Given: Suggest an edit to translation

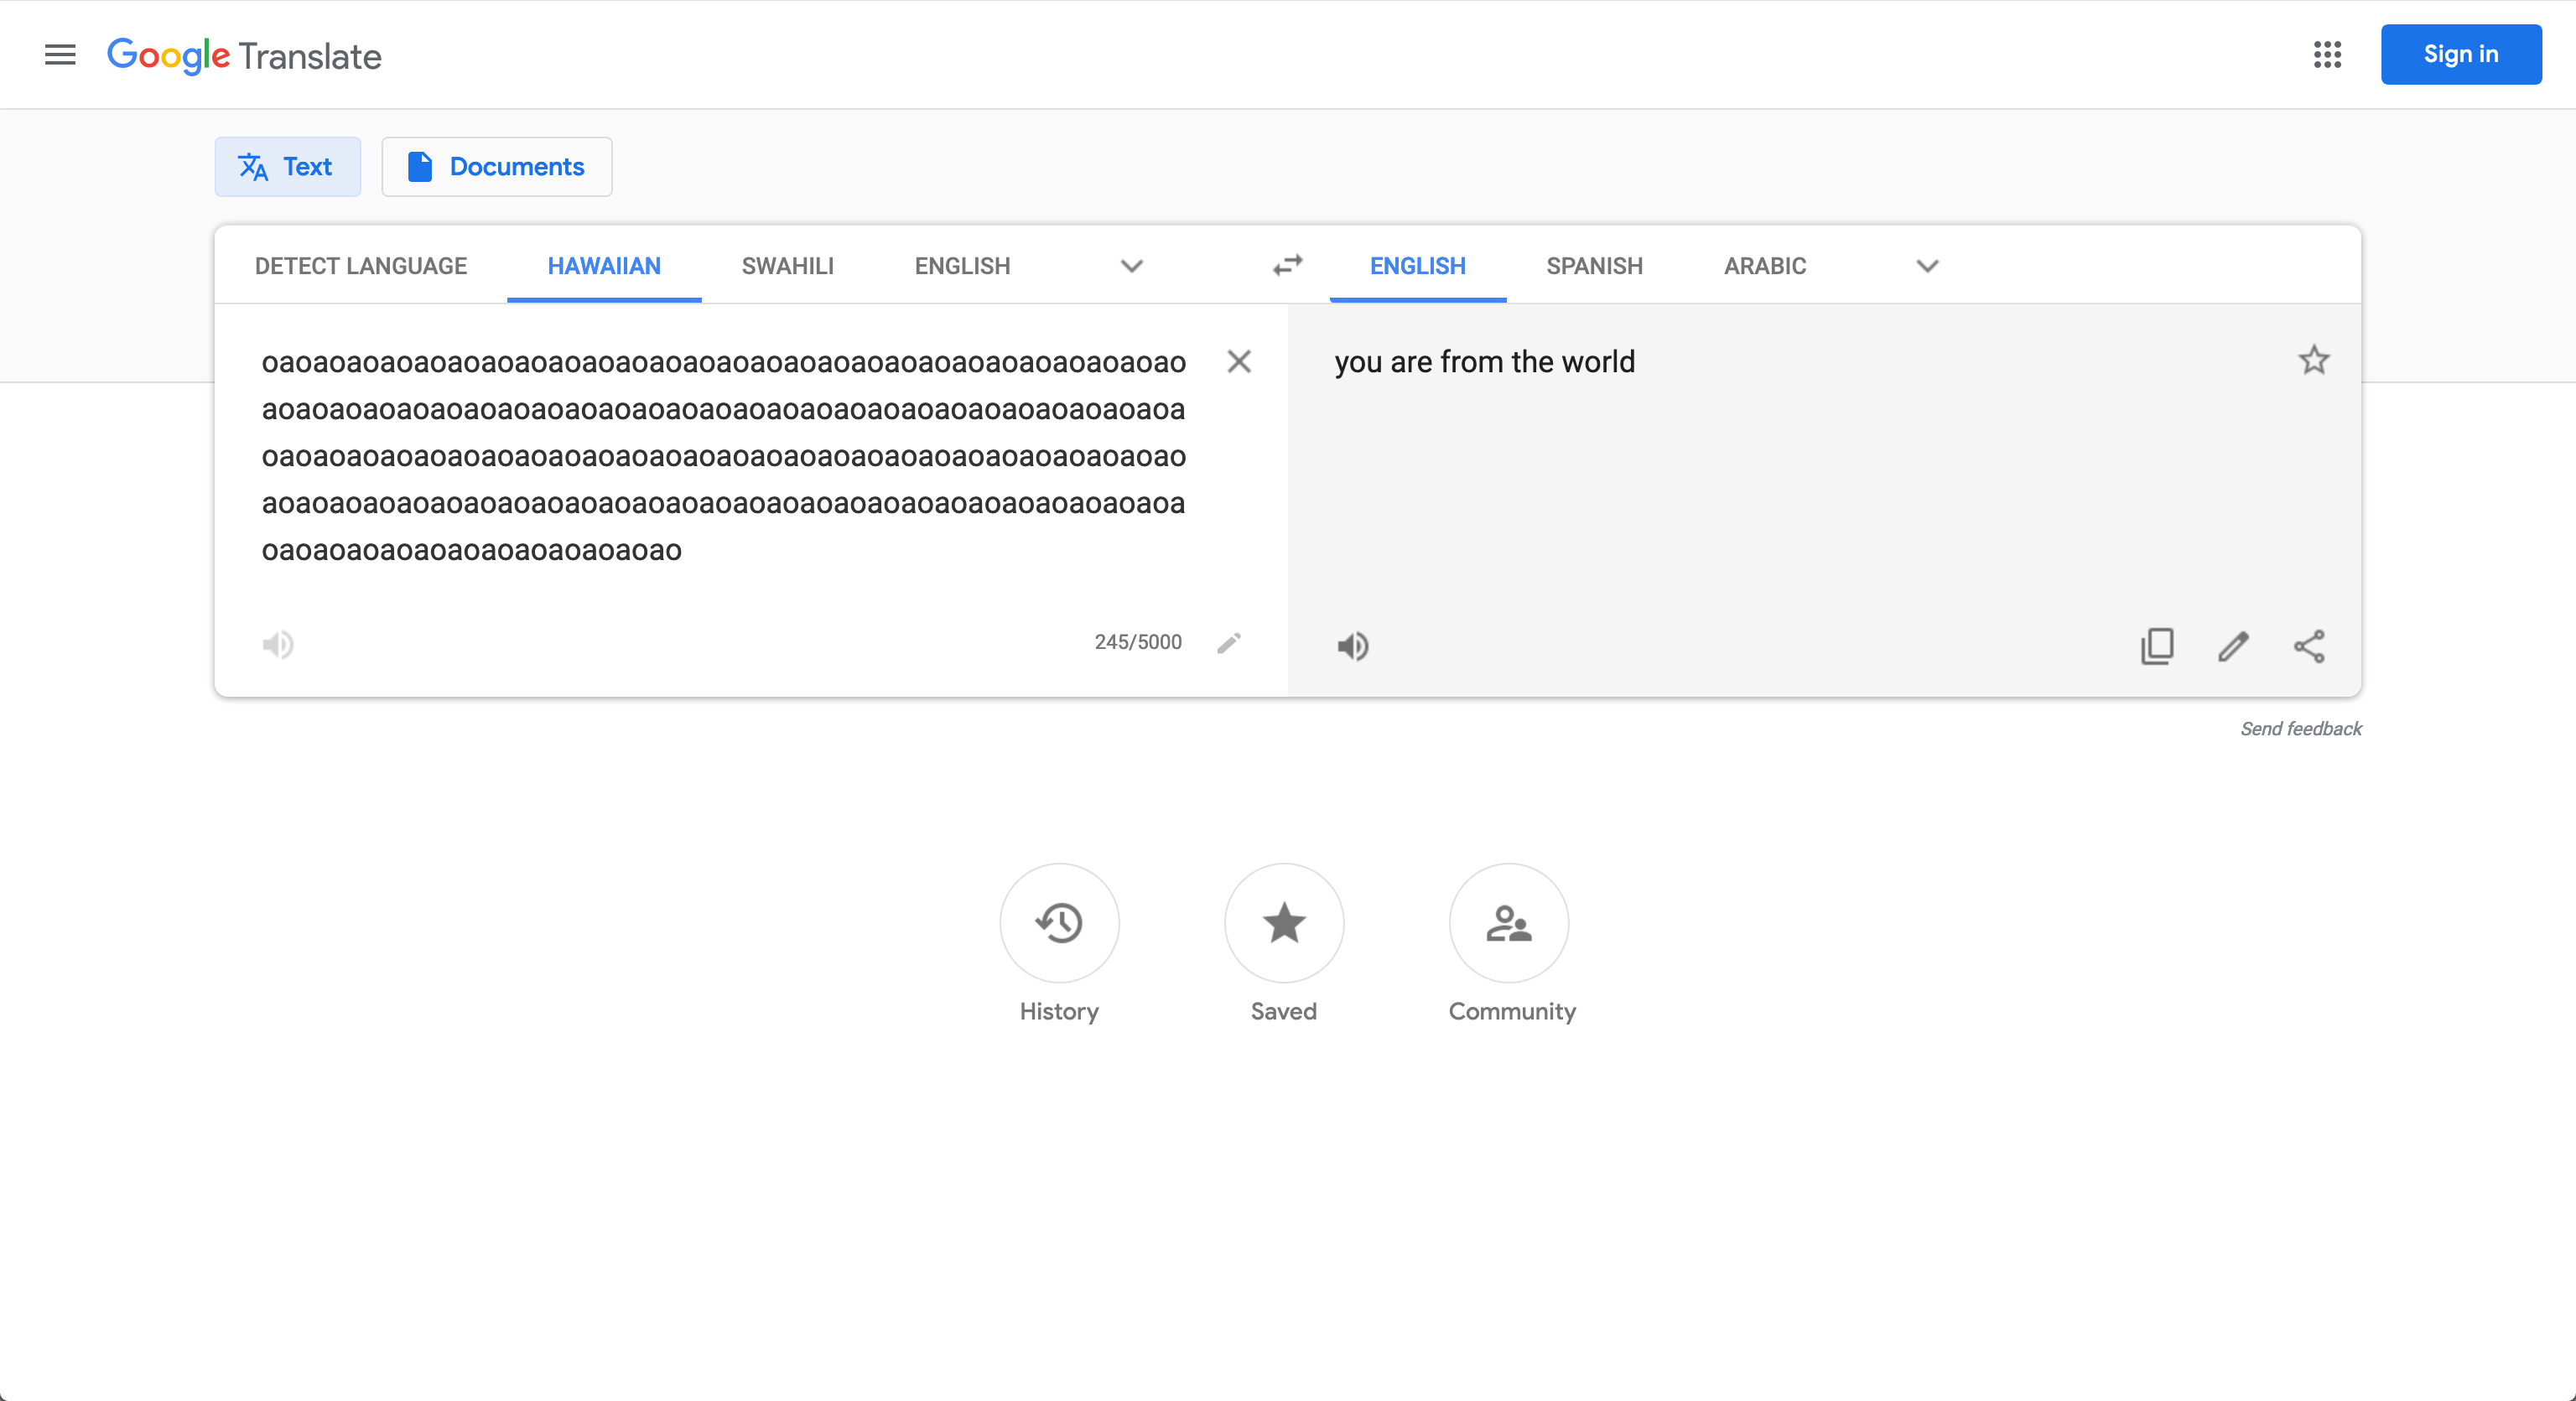Looking at the screenshot, I should tap(2233, 646).
